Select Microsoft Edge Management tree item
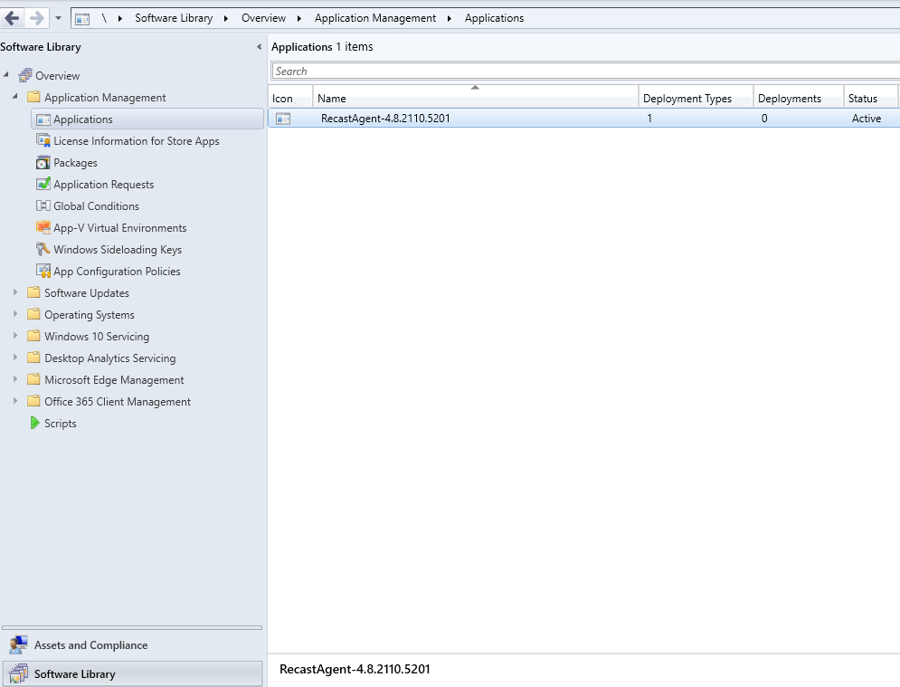 pos(114,379)
